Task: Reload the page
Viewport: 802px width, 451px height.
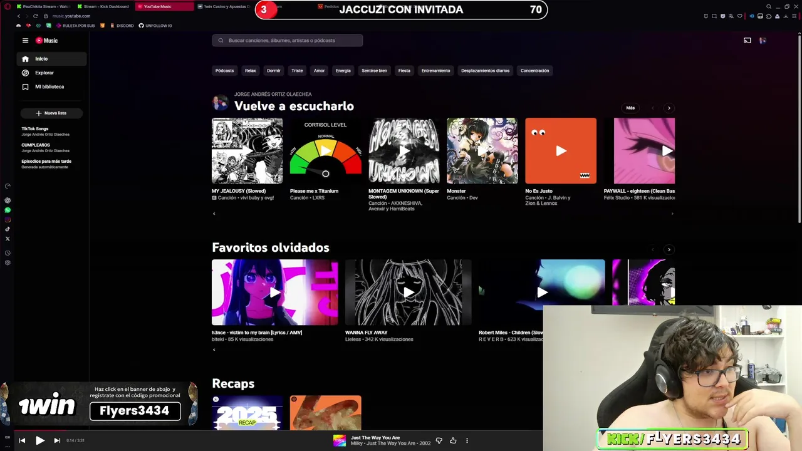Action: click(36, 16)
